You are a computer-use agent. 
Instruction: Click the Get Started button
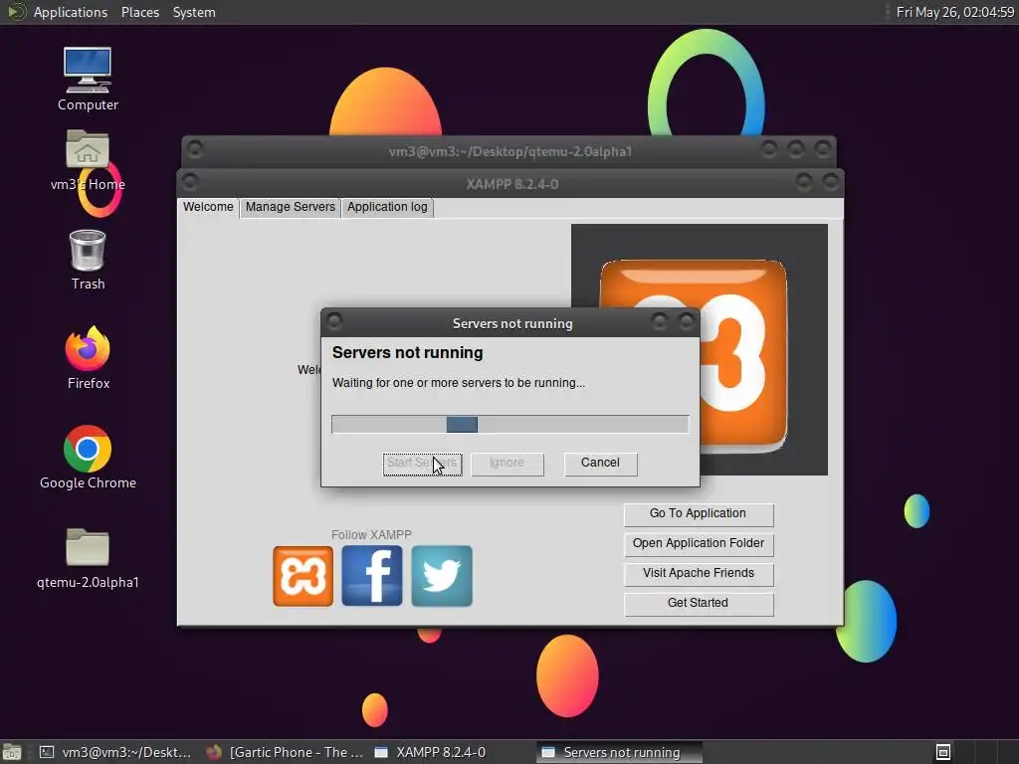(x=699, y=604)
